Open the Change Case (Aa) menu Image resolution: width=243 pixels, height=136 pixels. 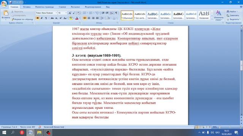[x=65, y=18]
